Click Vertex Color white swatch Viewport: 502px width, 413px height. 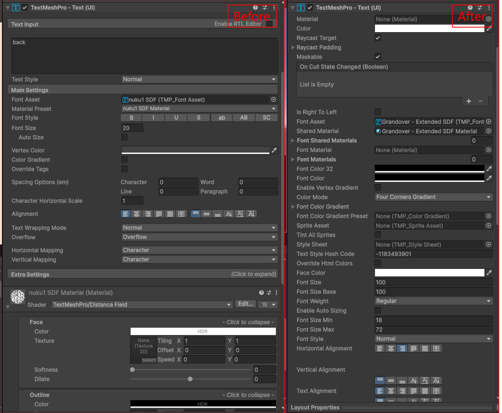point(195,150)
